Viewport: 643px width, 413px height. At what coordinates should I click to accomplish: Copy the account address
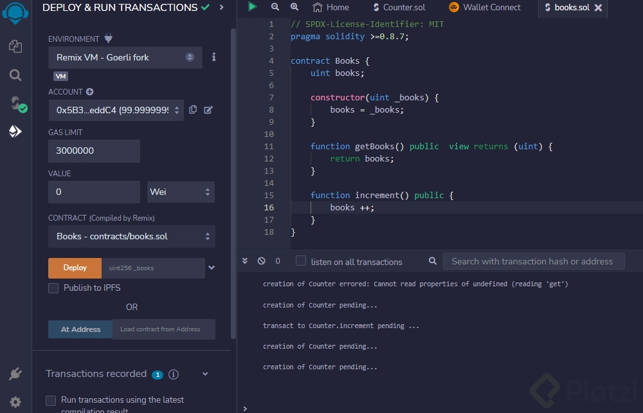coord(193,109)
